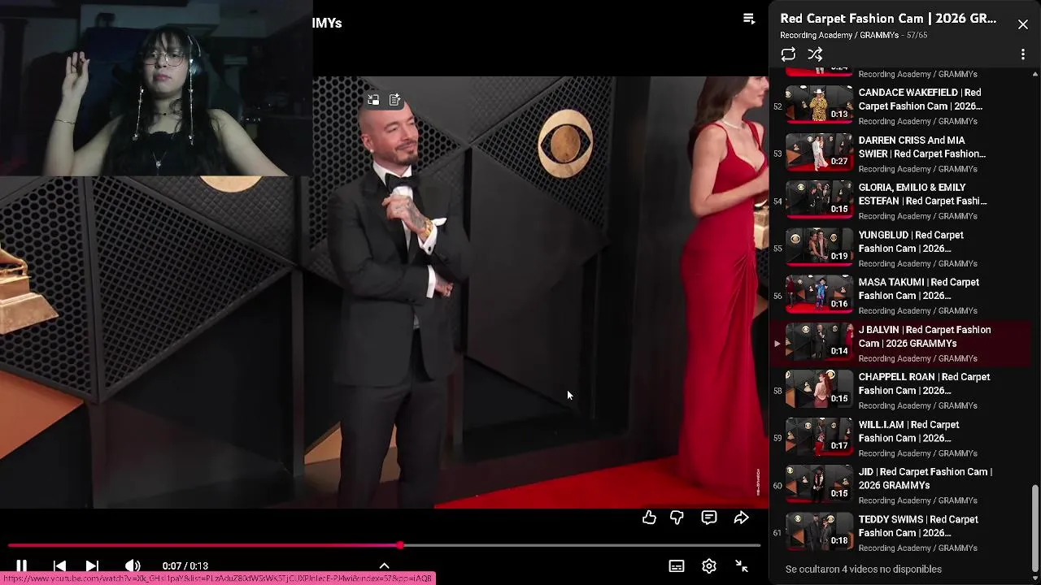1041x585 pixels.
Task: Select the current J BALVIN playlist item
Action: coord(899,344)
